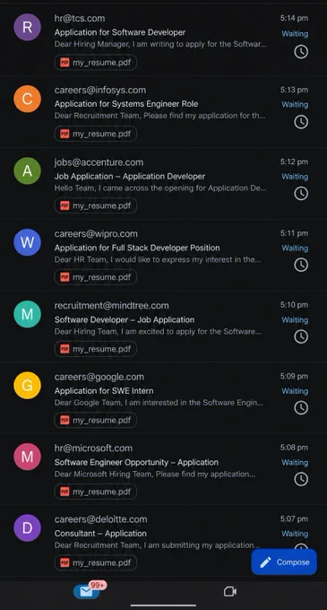Image resolution: width=327 pixels, height=610 pixels.
Task: Click the 5:12 pm timestamp
Action: click(295, 161)
